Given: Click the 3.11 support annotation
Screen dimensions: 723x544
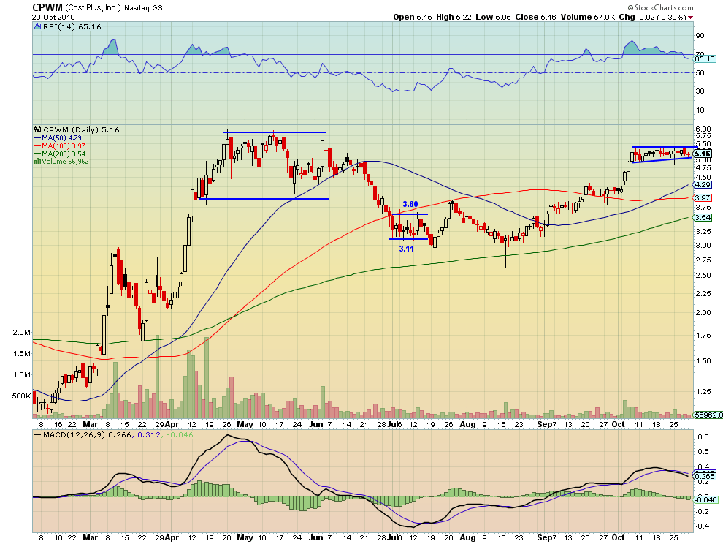Looking at the screenshot, I should pyautogui.click(x=406, y=249).
